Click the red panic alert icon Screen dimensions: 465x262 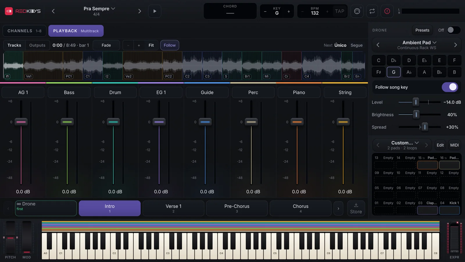(387, 11)
